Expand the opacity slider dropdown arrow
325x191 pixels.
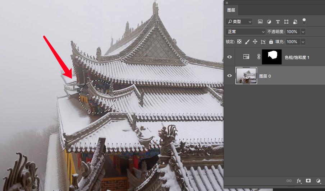pyautogui.click(x=303, y=32)
